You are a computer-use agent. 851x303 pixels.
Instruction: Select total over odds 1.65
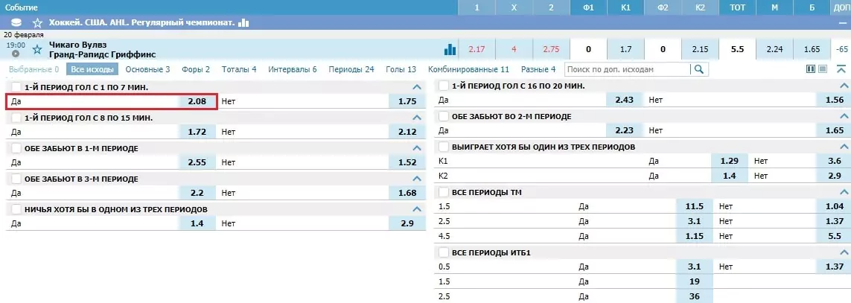pos(812,49)
